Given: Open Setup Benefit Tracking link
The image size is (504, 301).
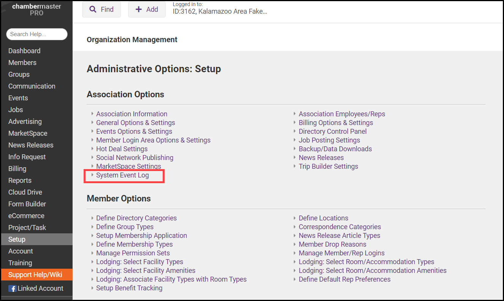Looking at the screenshot, I should 129,288.
